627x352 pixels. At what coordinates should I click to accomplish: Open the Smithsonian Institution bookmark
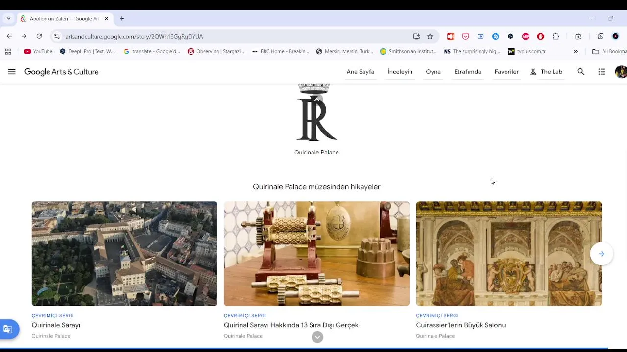[x=408, y=51]
